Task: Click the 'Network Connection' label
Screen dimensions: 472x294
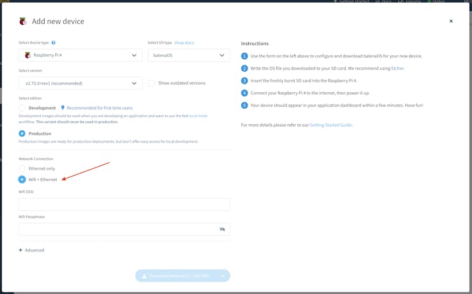Action: click(36, 158)
